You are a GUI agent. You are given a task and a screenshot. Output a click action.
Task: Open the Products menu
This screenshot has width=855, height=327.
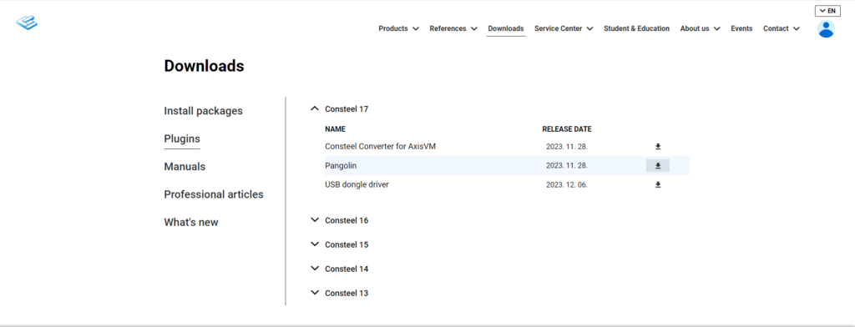[x=398, y=28]
